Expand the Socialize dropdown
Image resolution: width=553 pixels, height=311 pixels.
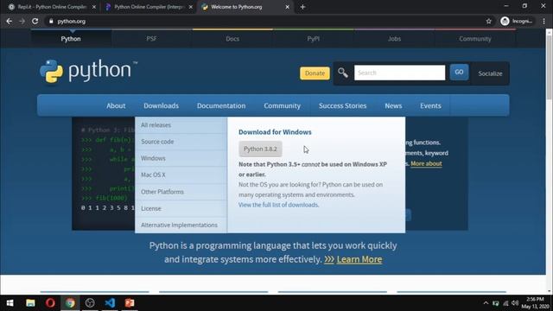490,73
